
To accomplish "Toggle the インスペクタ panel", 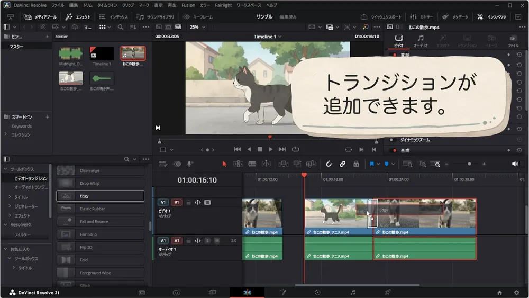I will click(x=491, y=17).
